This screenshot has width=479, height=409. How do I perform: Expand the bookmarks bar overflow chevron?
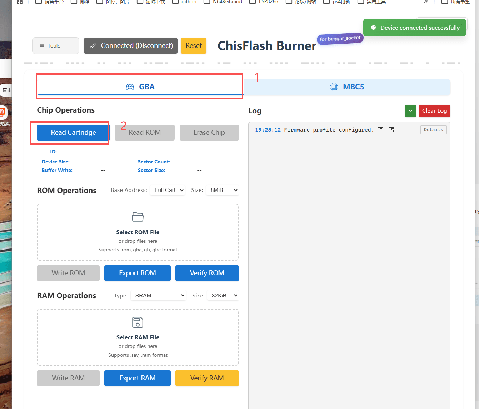pos(426,2)
